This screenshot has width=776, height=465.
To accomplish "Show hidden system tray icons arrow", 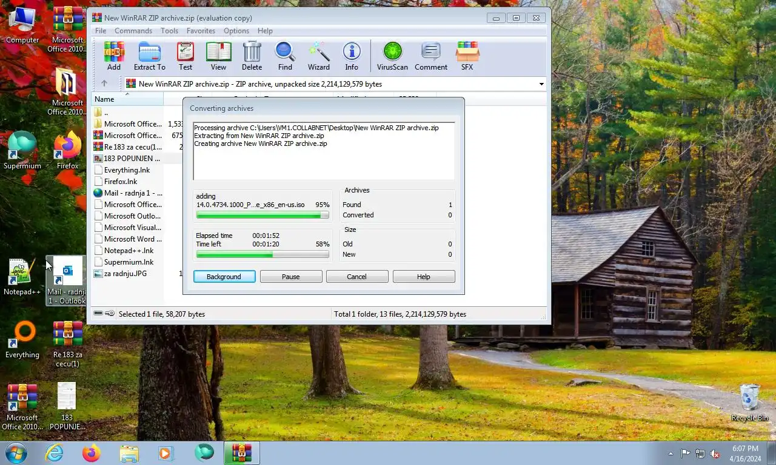I will (x=671, y=453).
